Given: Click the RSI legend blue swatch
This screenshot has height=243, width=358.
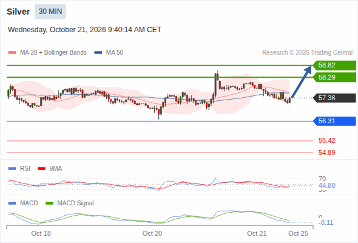Looking at the screenshot, I should pyautogui.click(x=12, y=169).
